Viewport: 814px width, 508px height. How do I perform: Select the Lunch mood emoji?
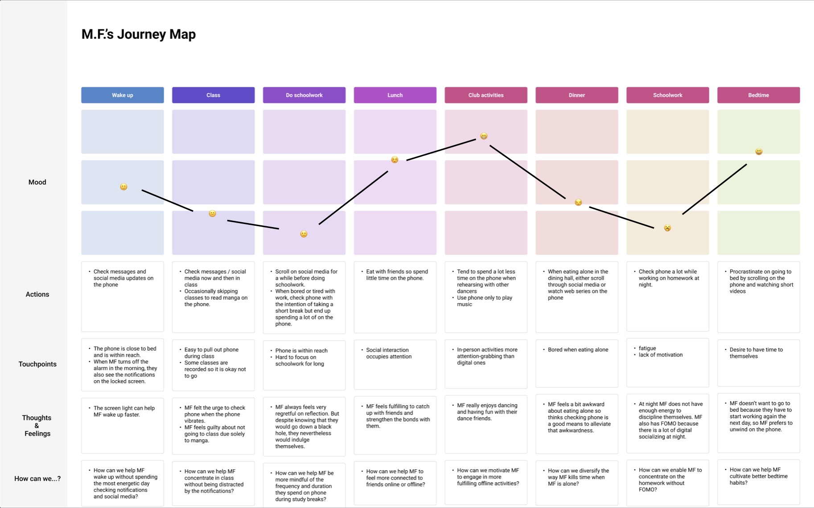(x=395, y=160)
